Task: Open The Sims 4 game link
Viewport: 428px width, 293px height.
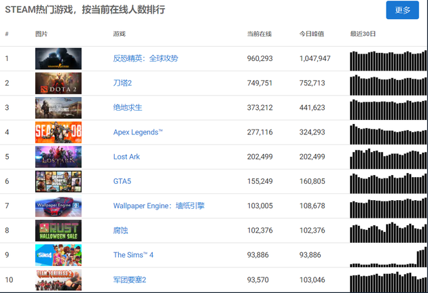Action: 133,255
